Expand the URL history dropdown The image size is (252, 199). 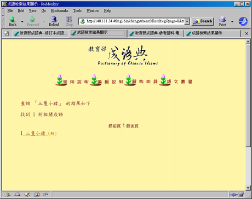click(x=187, y=21)
